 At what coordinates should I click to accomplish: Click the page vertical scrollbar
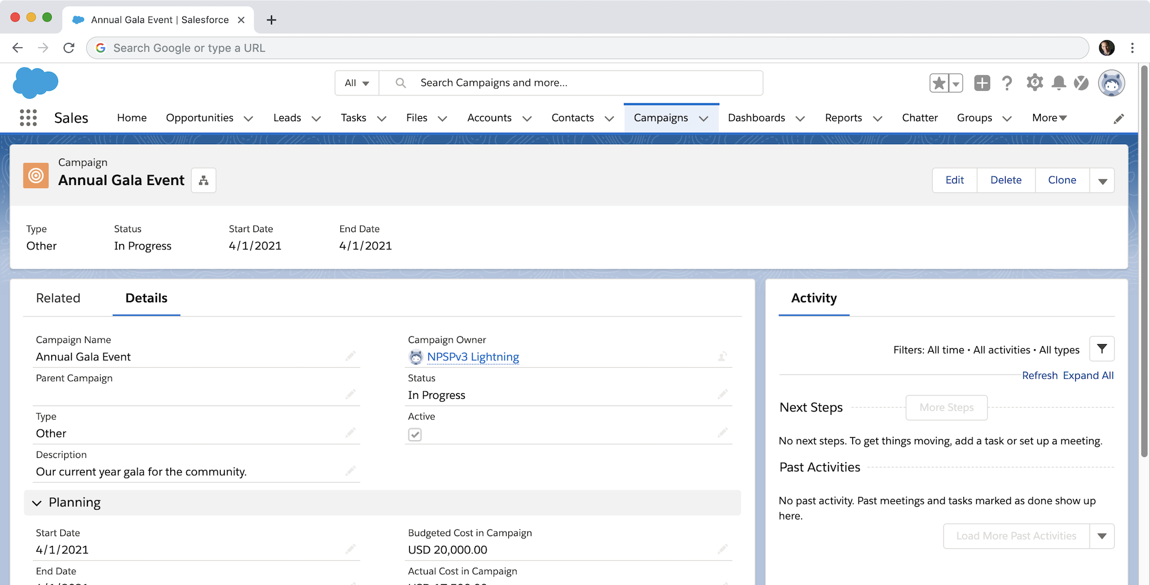(x=1144, y=261)
